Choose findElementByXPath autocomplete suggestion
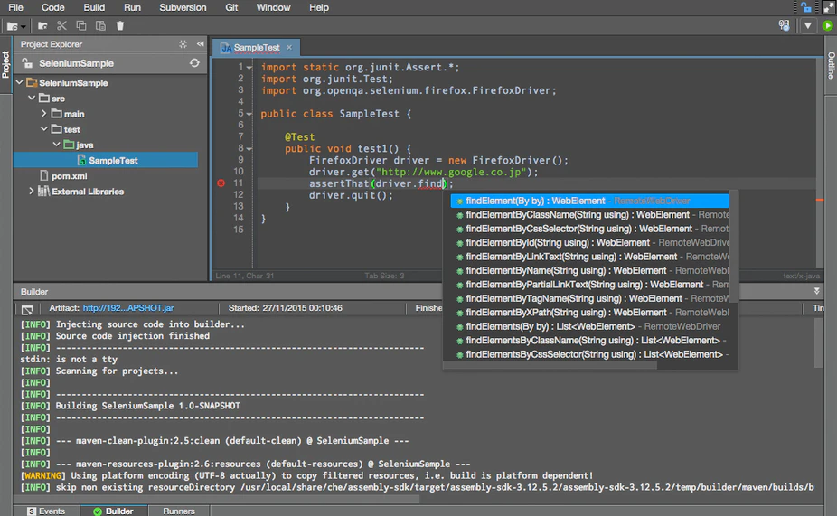The height and width of the screenshot is (516, 837). 590,312
